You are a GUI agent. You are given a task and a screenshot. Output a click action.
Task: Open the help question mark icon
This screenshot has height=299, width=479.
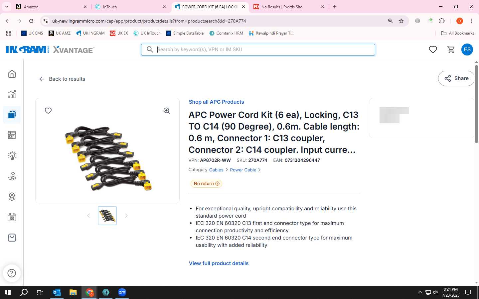point(12,273)
